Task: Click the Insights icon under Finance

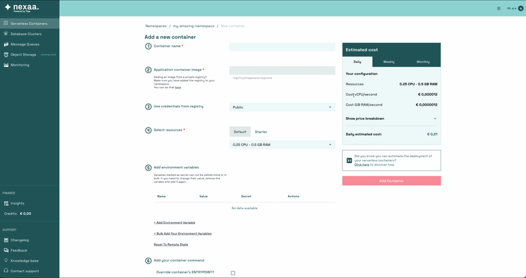Action: click(6, 203)
